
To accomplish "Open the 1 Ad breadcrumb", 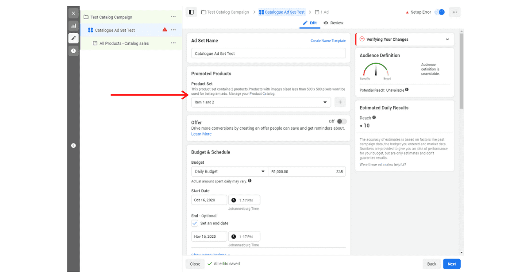I will pos(322,12).
